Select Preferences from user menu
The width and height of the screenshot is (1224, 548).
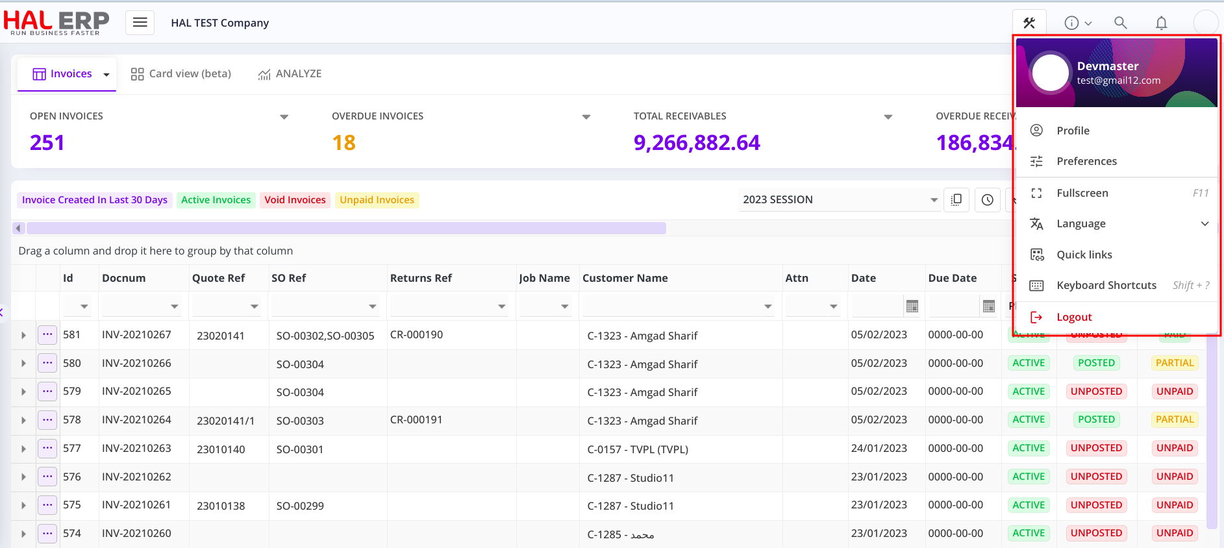(1086, 162)
